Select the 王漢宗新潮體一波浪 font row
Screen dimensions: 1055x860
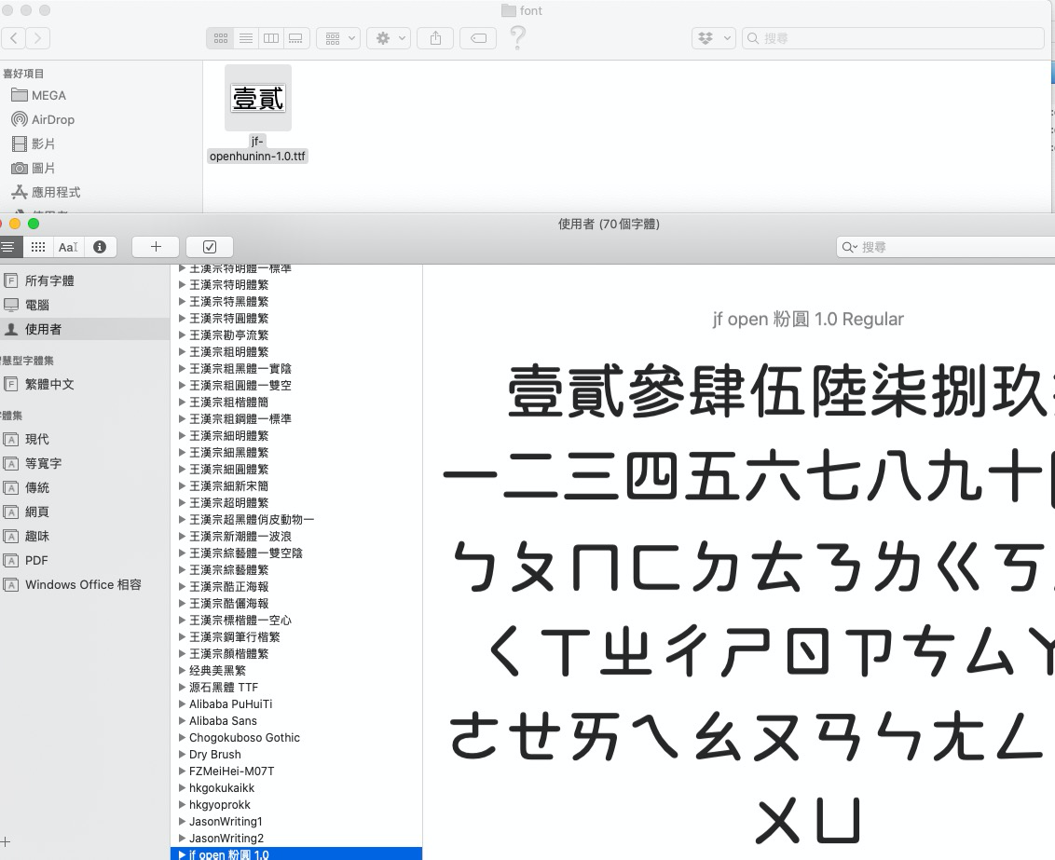(x=296, y=537)
